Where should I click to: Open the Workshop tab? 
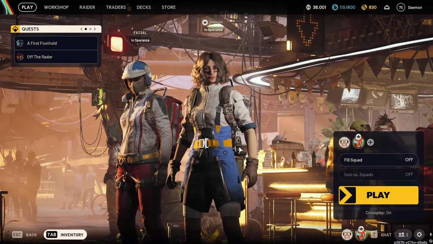point(56,7)
